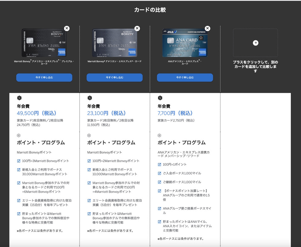Click the annual fee icon above 7,700円
The image size is (301, 247).
tap(160, 98)
